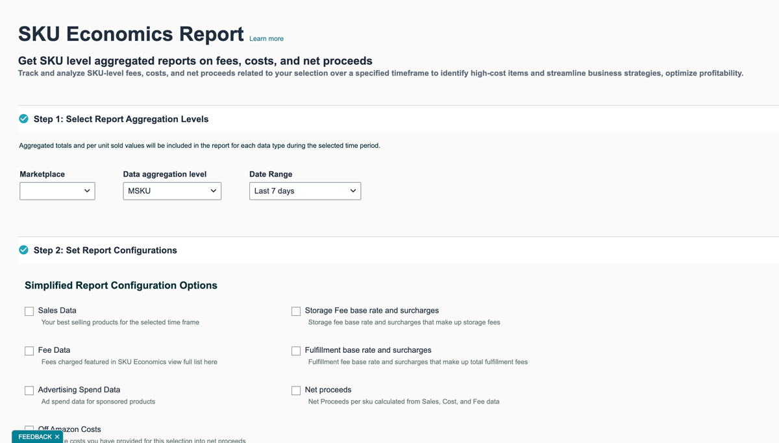
Task: Click the full list link in Fee Data description
Action: click(201, 361)
